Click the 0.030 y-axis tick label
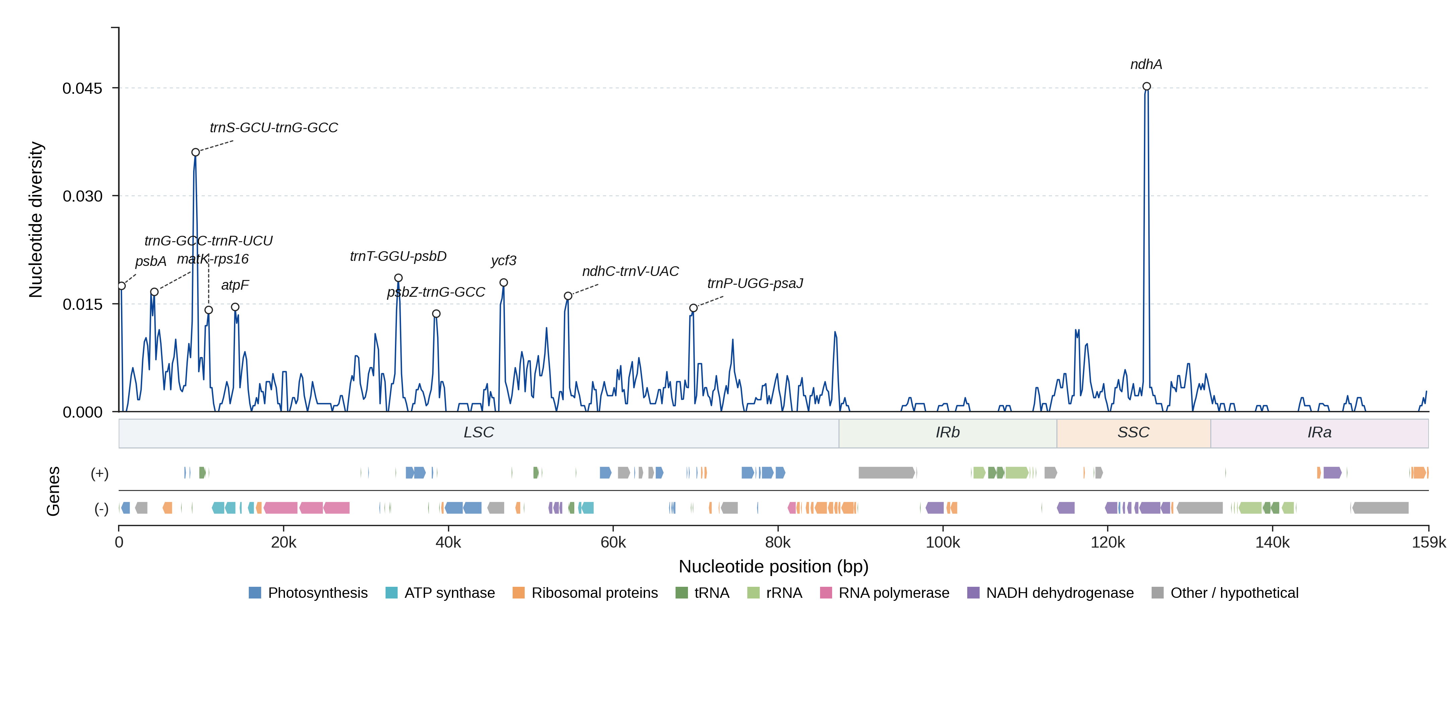1449x704 pixels. [x=83, y=196]
